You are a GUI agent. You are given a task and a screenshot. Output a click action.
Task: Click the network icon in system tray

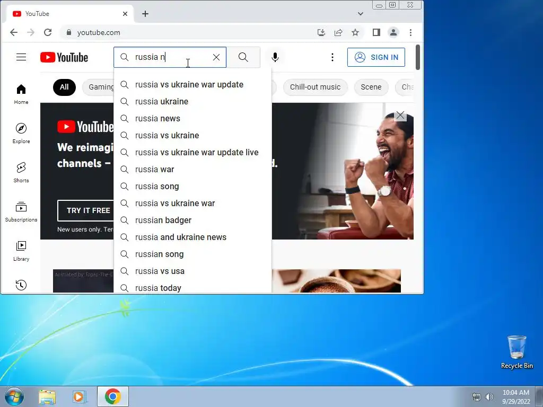coord(477,397)
